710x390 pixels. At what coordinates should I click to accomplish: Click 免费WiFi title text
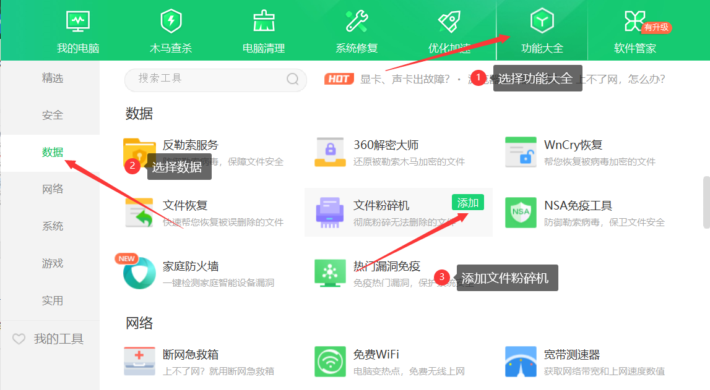[x=376, y=355]
